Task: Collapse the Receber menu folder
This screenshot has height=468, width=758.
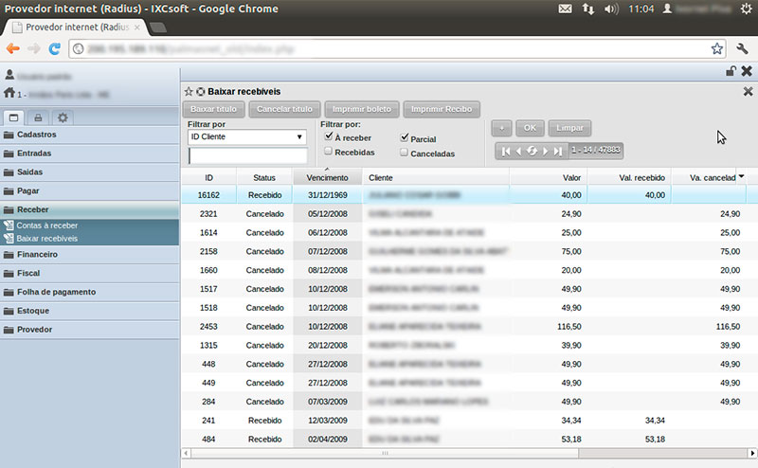Action: click(x=89, y=209)
